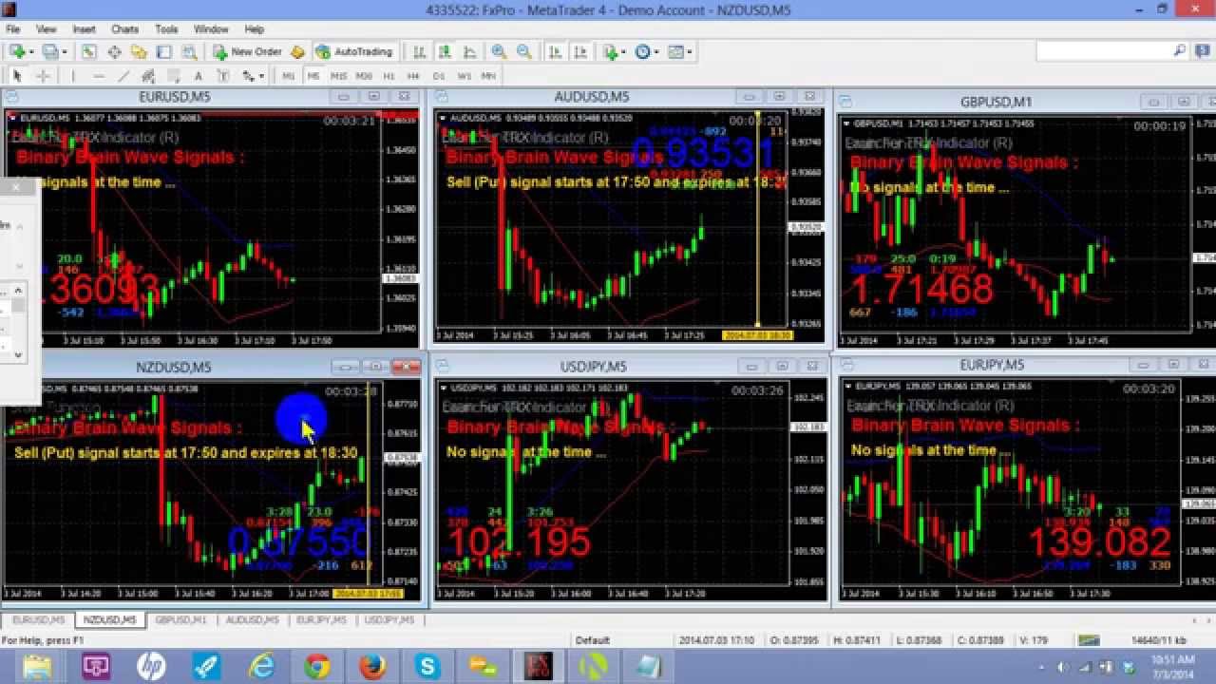
Task: Toggle AutoTrading on or off
Action: [353, 51]
